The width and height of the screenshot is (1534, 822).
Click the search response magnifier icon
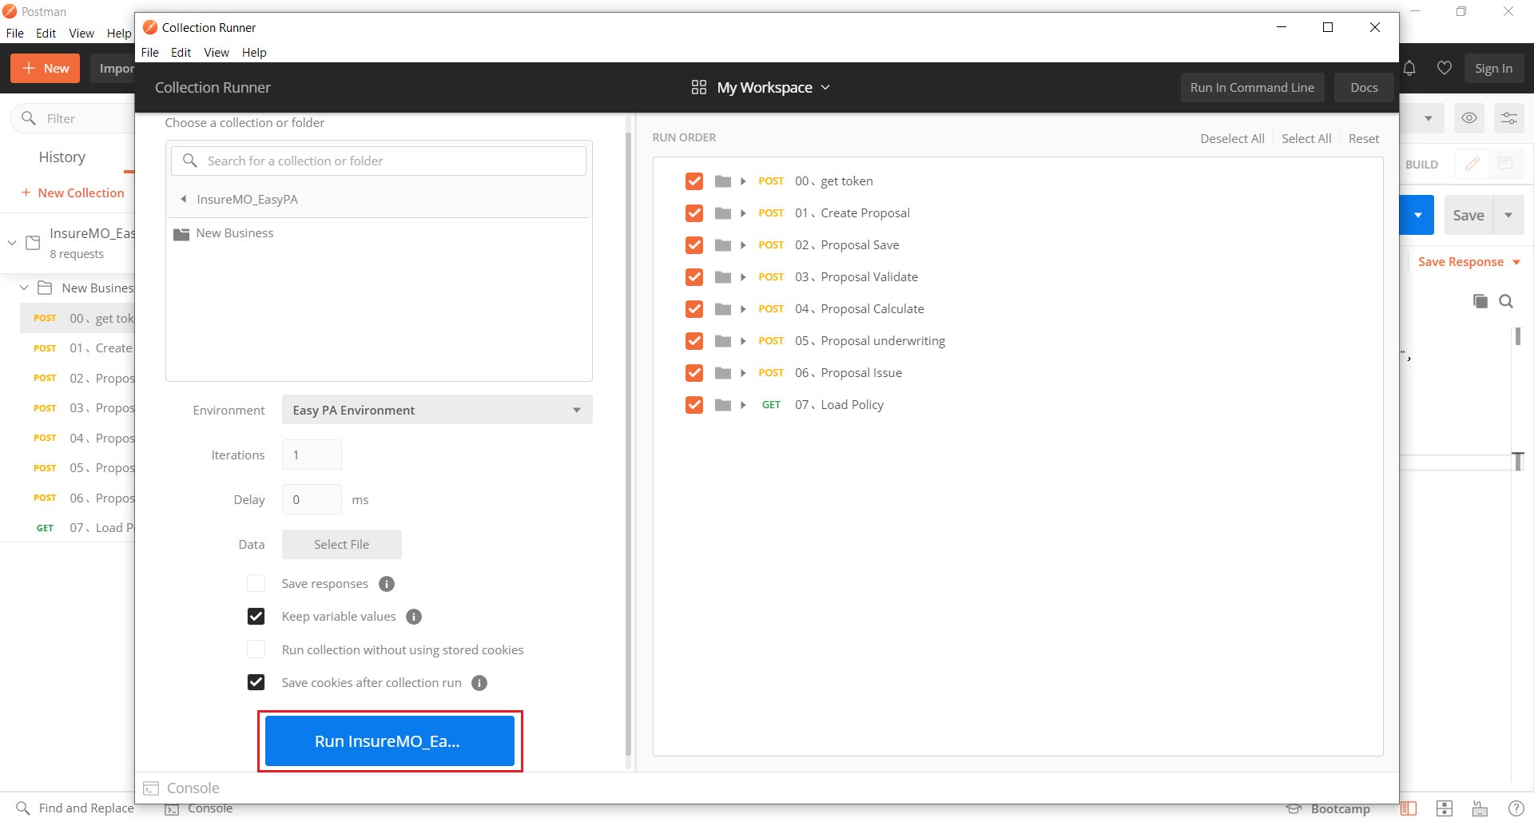point(1507,301)
